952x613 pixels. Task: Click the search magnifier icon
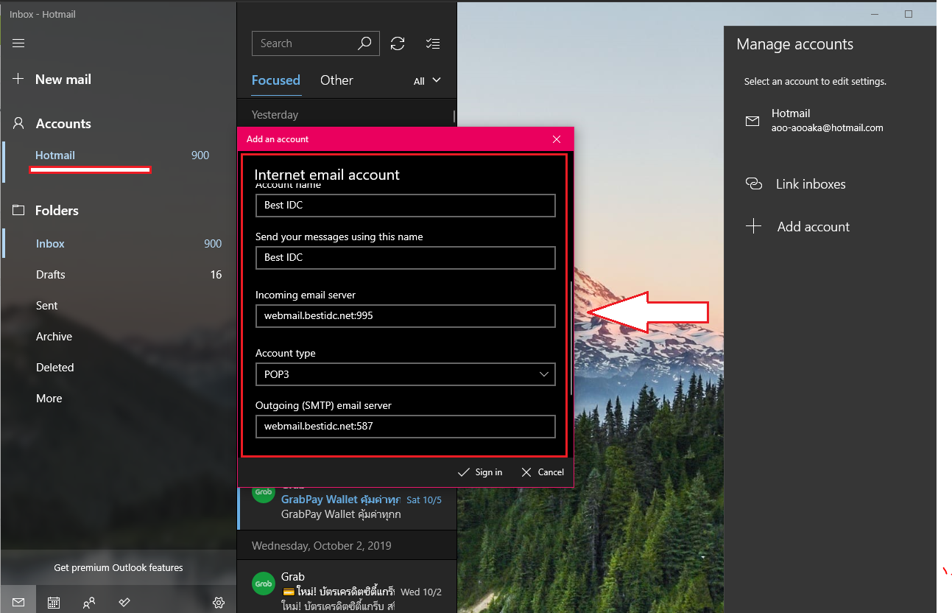point(364,43)
